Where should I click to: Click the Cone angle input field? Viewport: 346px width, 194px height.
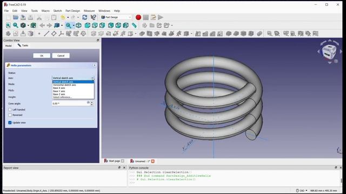[x=71, y=103]
